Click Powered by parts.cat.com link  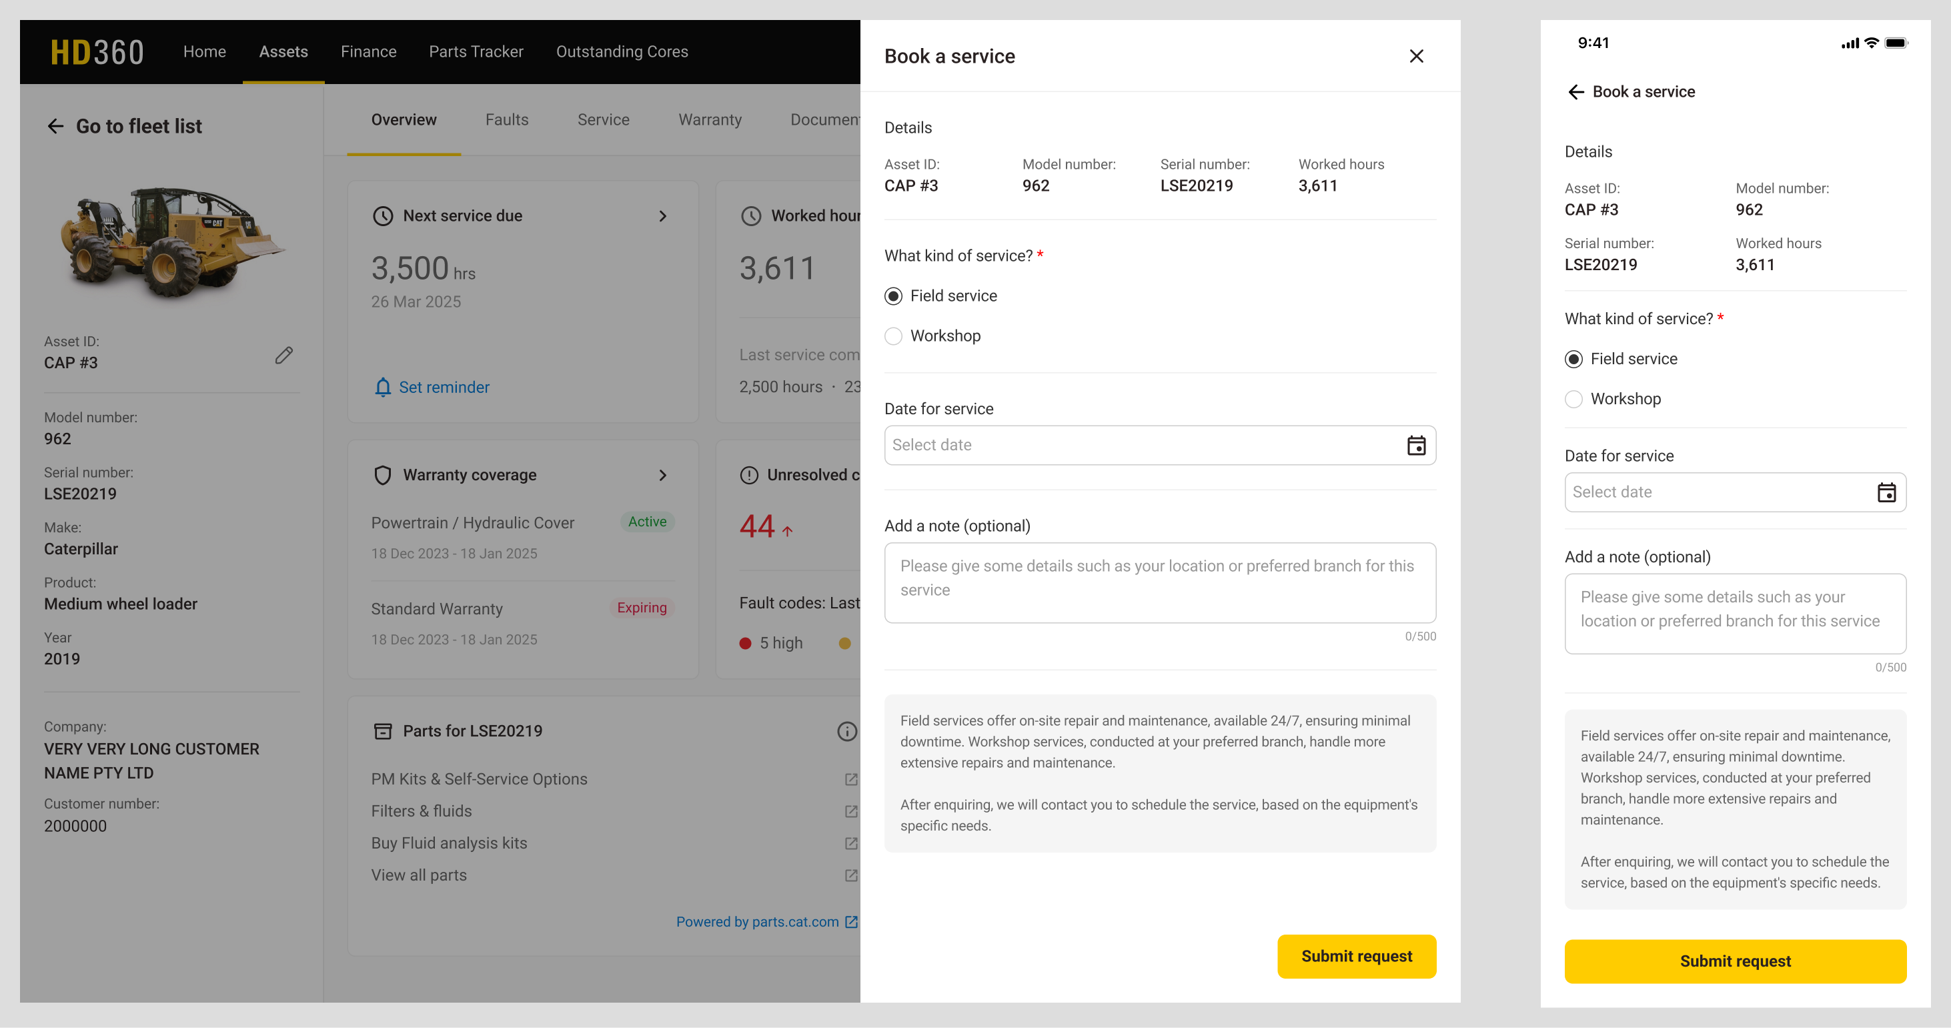(x=766, y=921)
